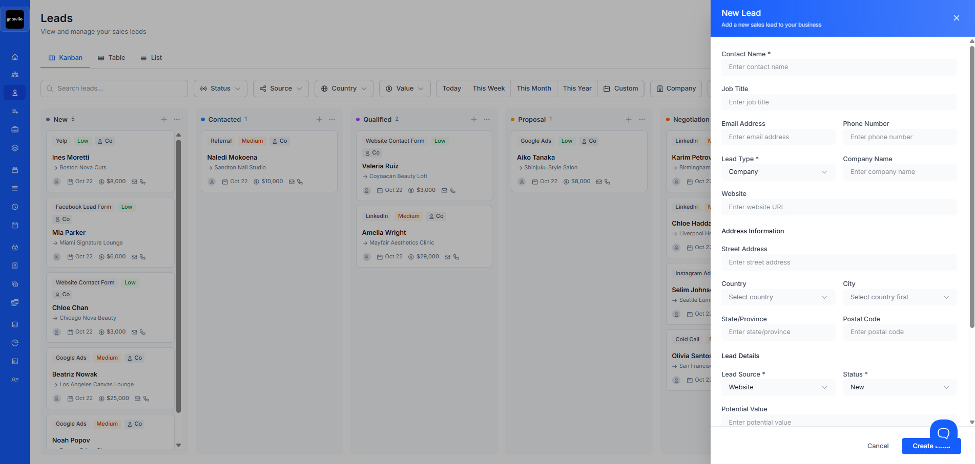Filter leads by Today

click(451, 89)
